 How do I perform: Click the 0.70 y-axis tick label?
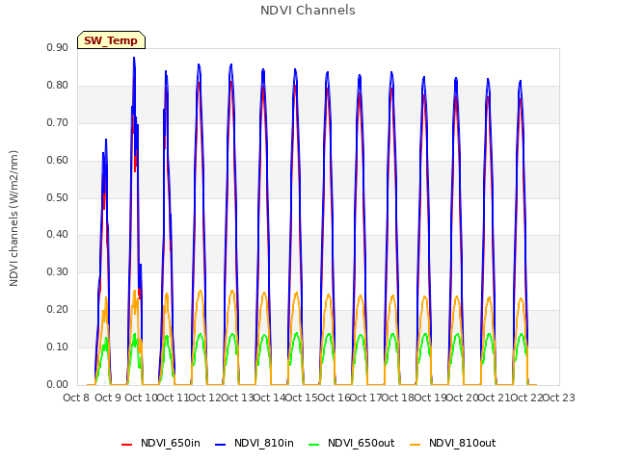click(58, 122)
